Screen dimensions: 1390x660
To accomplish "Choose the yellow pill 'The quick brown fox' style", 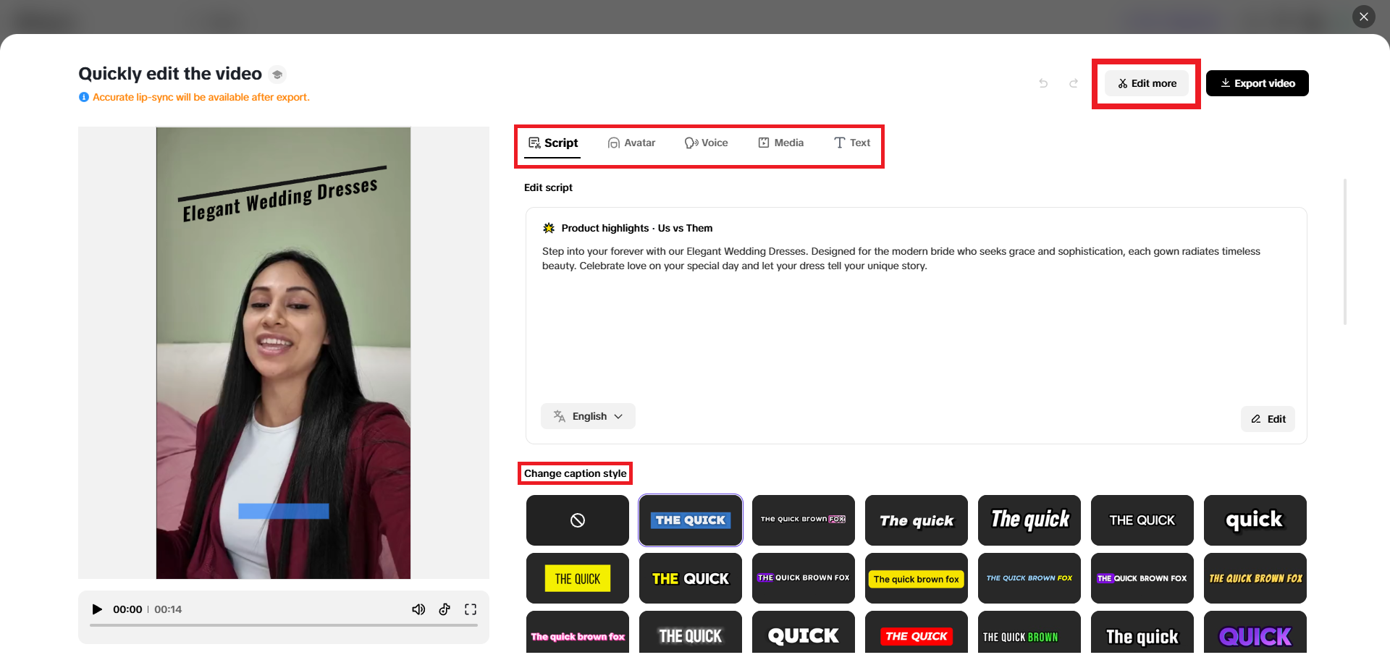I will (917, 578).
